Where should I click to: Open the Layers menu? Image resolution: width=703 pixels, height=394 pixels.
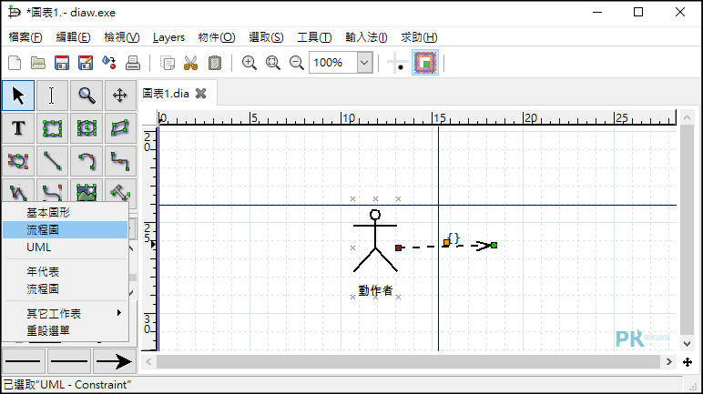168,37
